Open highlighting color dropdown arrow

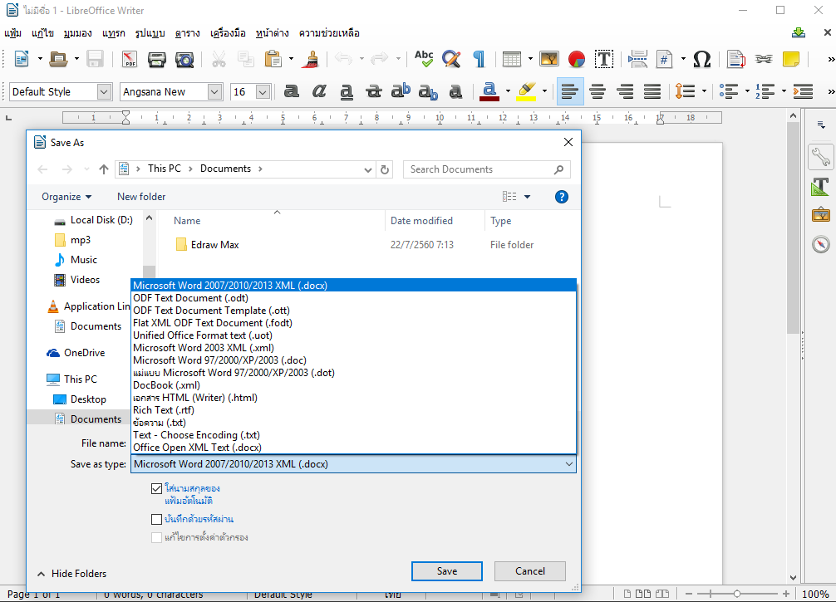(x=544, y=91)
